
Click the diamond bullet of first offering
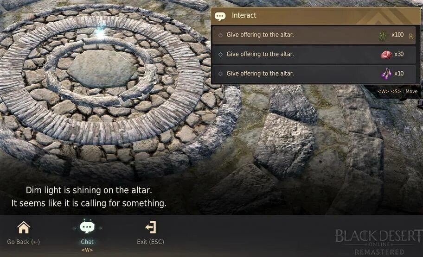(x=220, y=35)
